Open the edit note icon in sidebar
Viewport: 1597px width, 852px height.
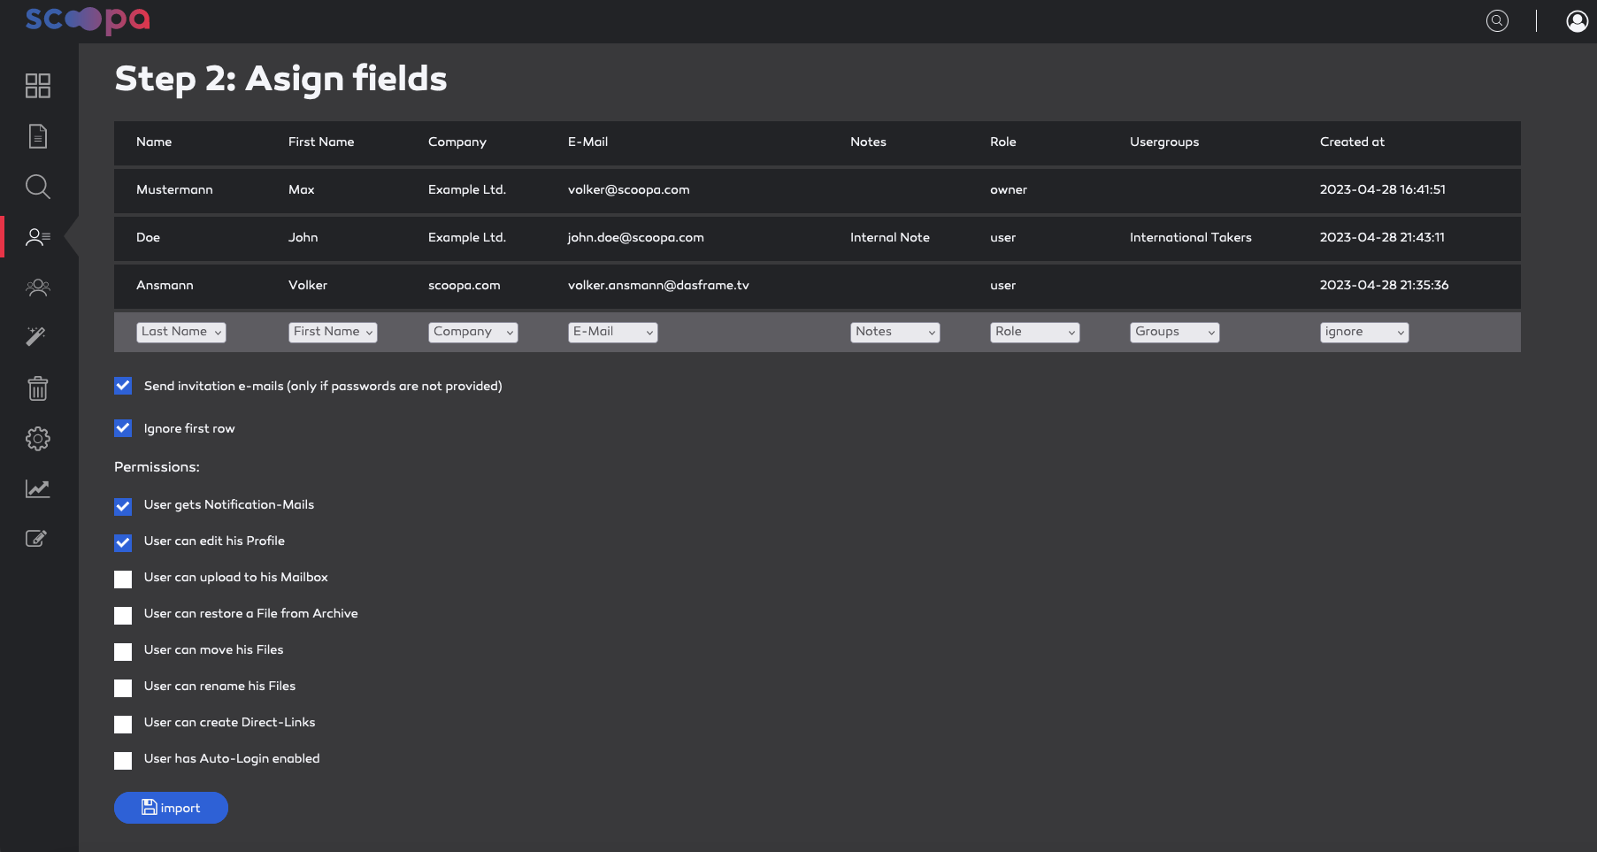36,538
